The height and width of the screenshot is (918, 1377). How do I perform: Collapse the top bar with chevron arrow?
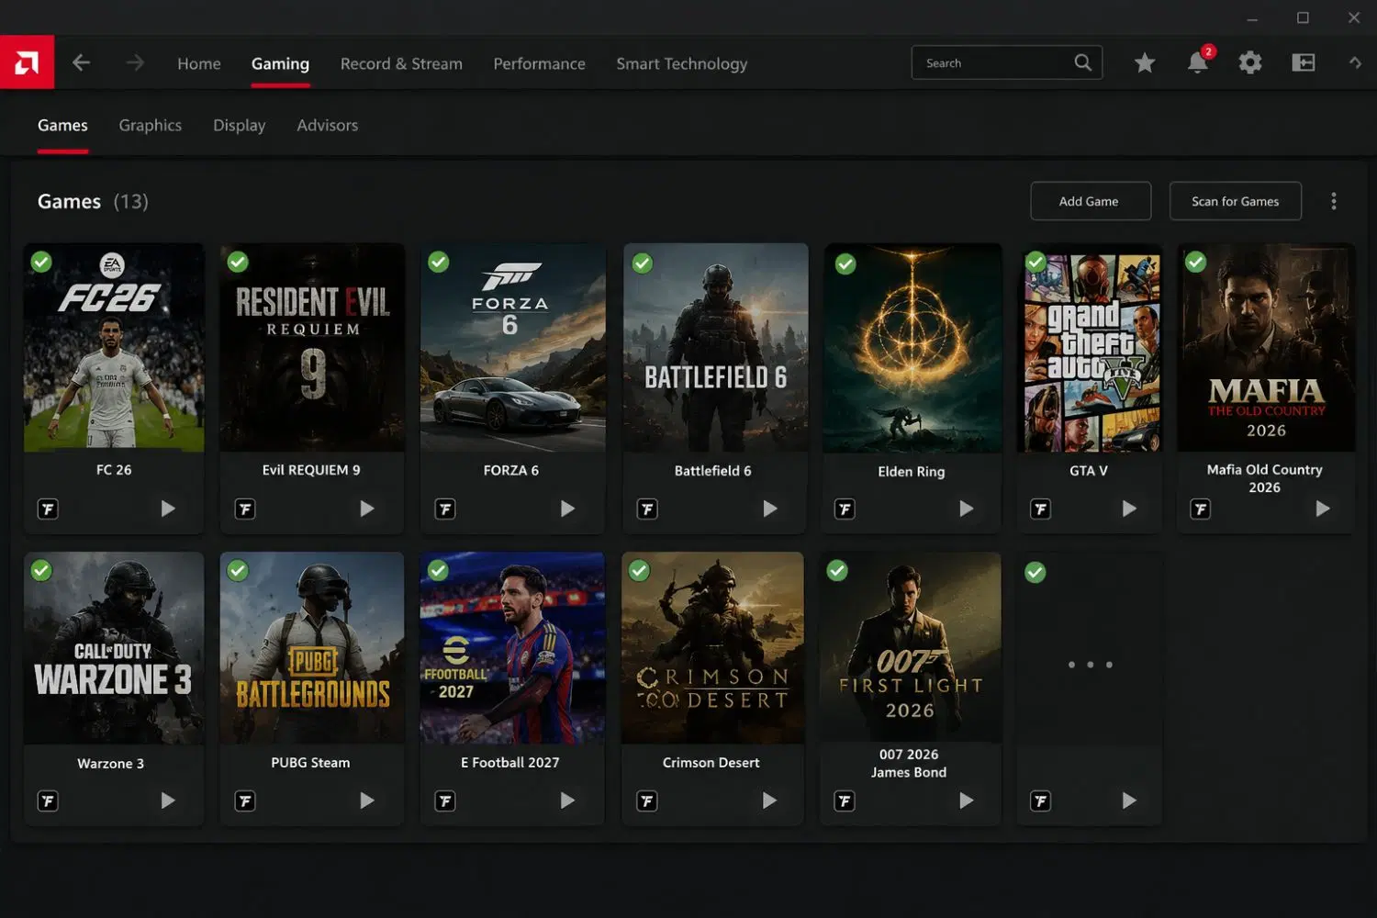(x=1355, y=62)
